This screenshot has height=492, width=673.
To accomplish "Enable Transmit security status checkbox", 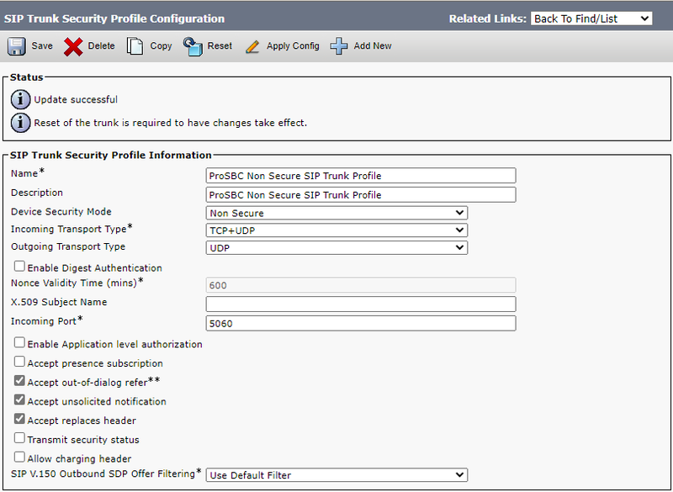I will coord(19,438).
